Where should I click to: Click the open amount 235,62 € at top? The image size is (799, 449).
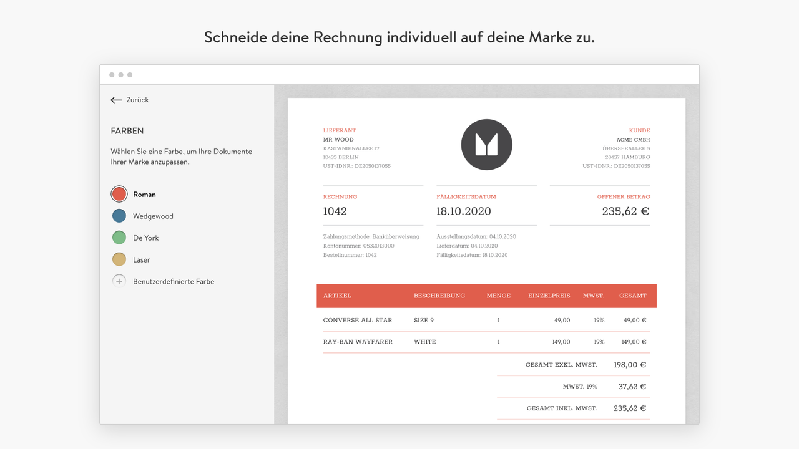point(626,211)
